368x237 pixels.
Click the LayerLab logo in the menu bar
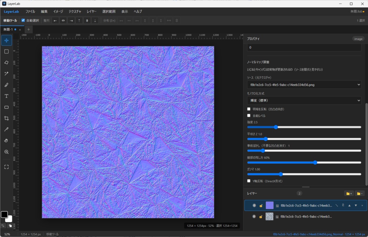click(x=11, y=11)
